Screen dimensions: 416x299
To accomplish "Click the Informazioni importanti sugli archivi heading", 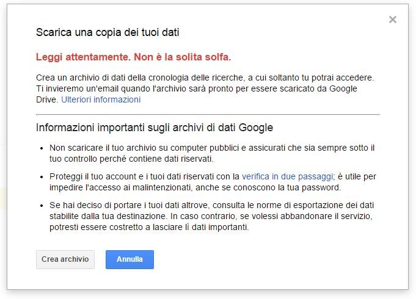I will [155, 128].
